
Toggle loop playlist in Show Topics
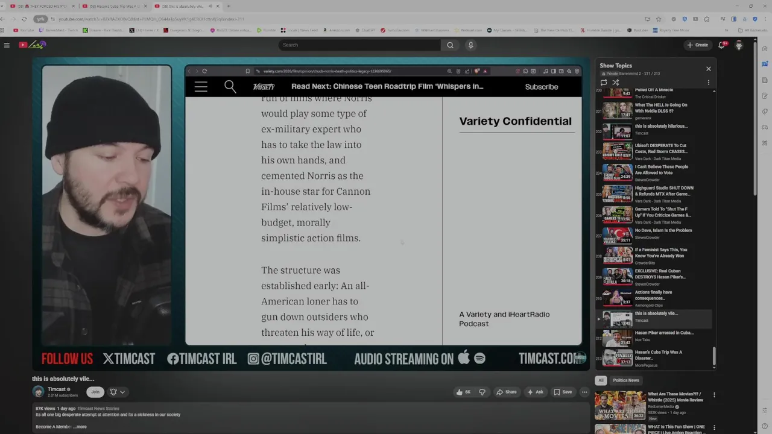[x=604, y=83]
